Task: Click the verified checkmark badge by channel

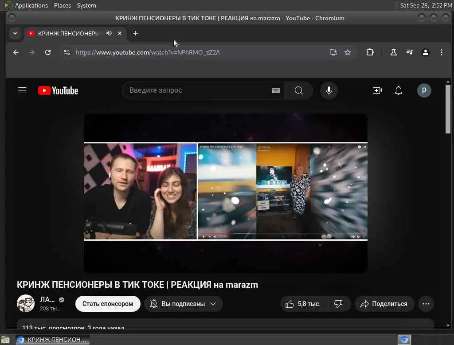Action: click(61, 300)
